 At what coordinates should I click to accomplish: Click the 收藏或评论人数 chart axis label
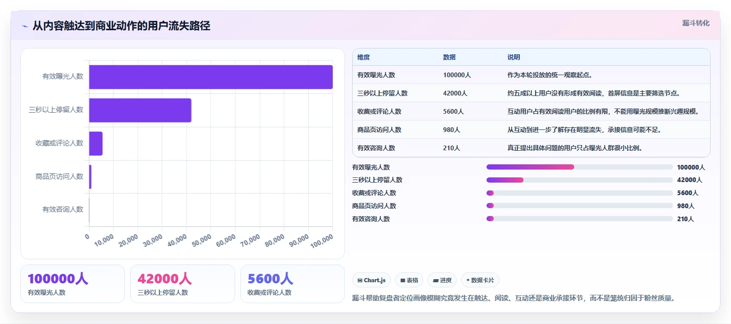coord(60,143)
